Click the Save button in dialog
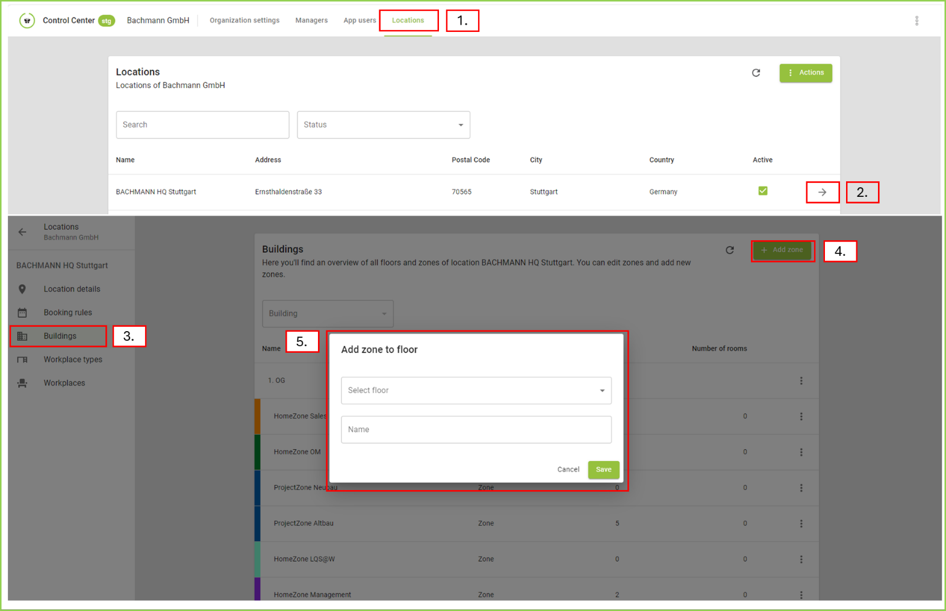This screenshot has height=611, width=946. 603,470
